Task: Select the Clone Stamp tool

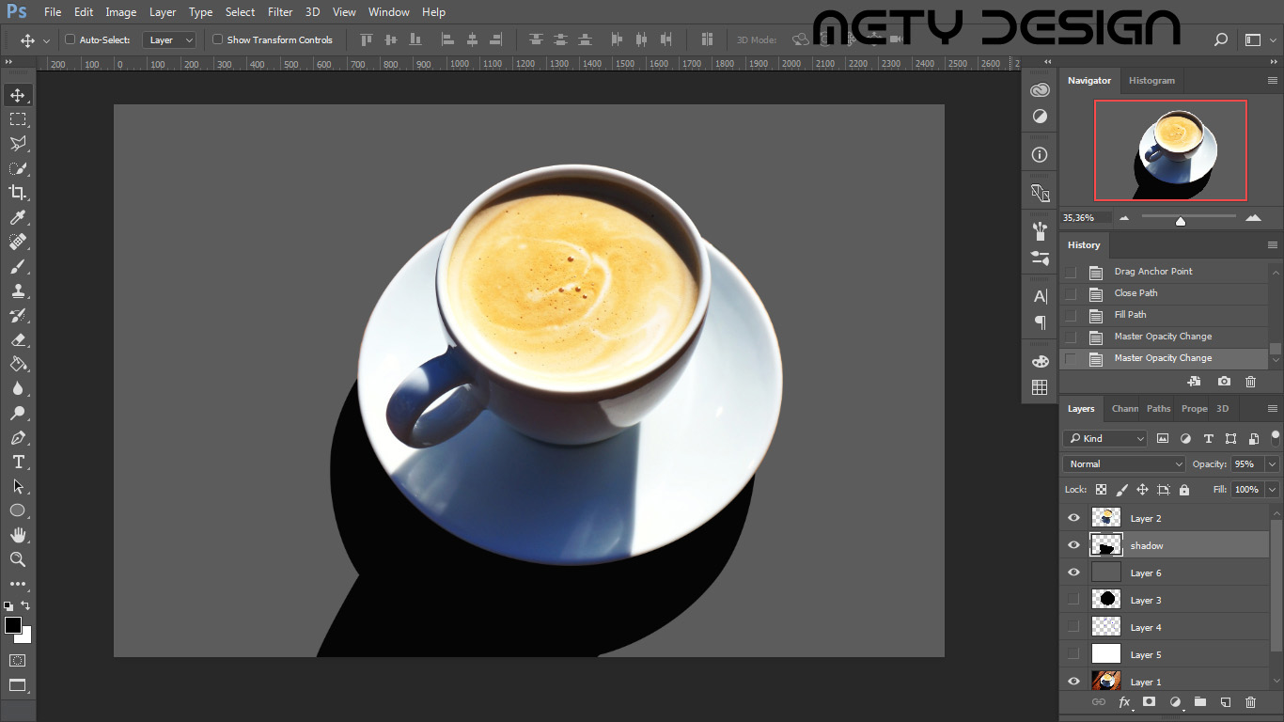Action: pyautogui.click(x=18, y=290)
